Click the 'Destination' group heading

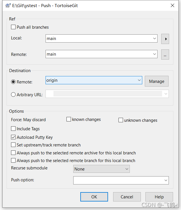click(20, 71)
